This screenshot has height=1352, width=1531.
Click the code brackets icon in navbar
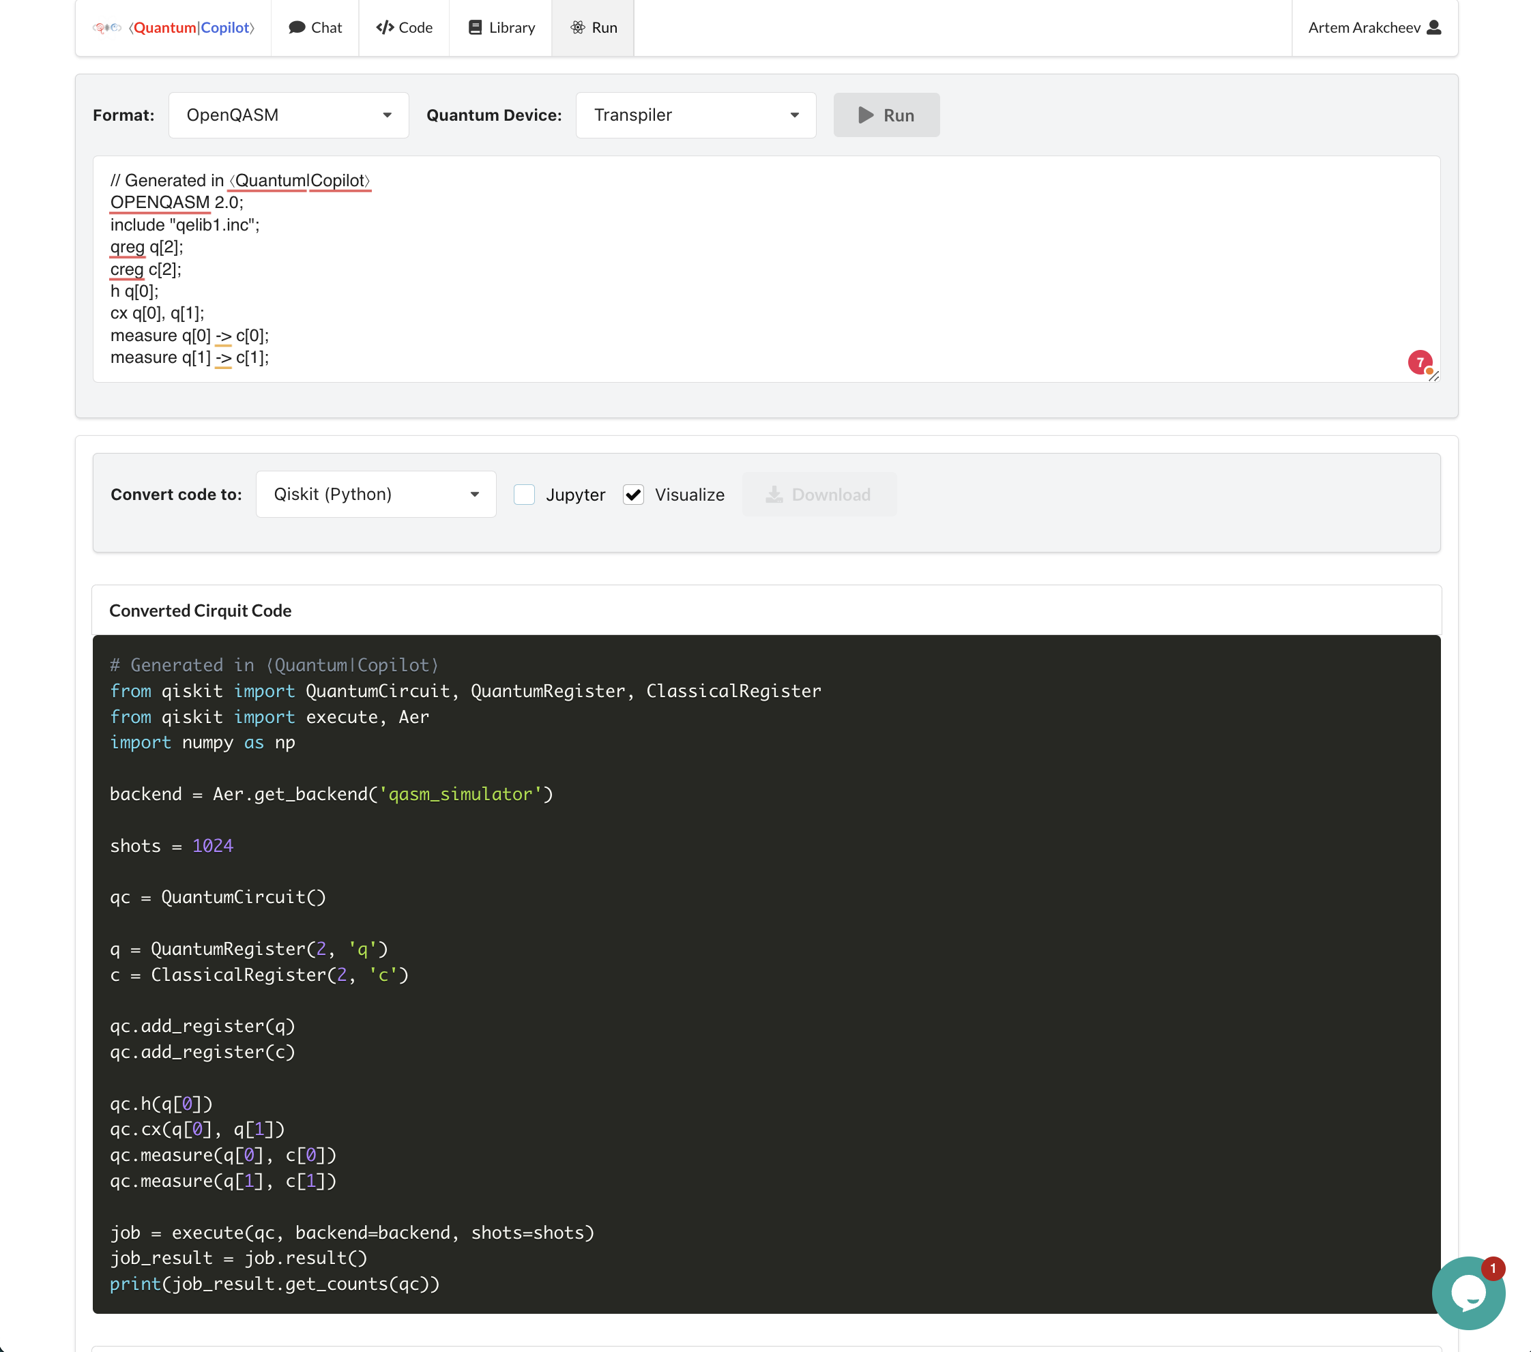385,28
